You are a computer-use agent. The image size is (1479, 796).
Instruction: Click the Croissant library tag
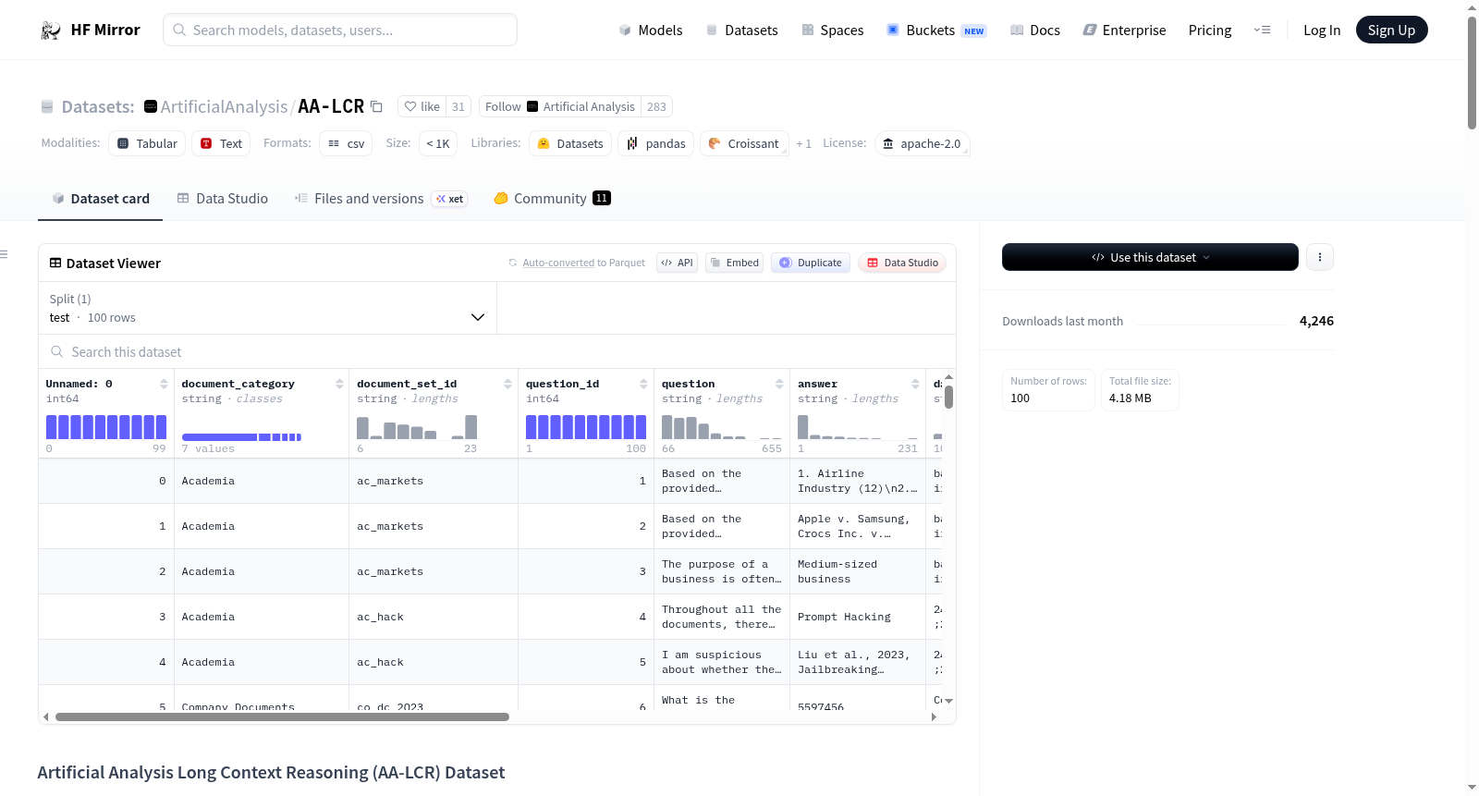(x=744, y=143)
